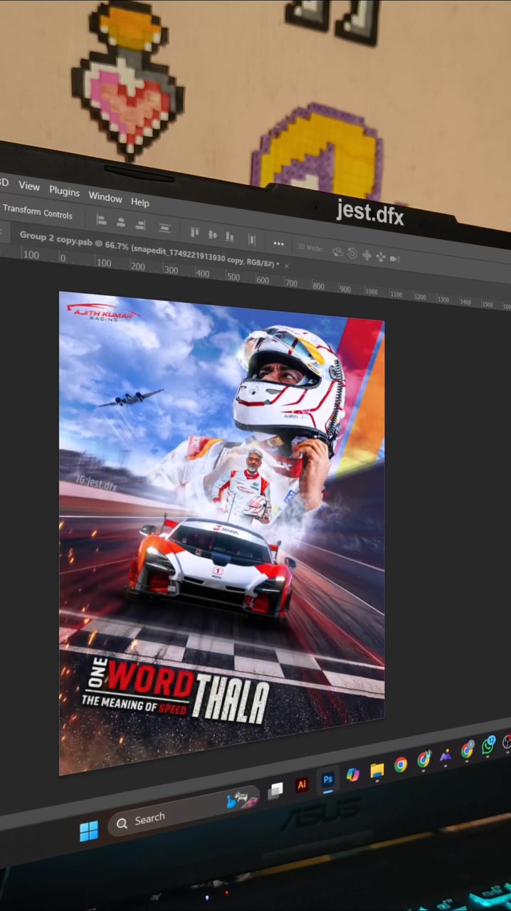
Task: Open the View menu
Action: 29,186
